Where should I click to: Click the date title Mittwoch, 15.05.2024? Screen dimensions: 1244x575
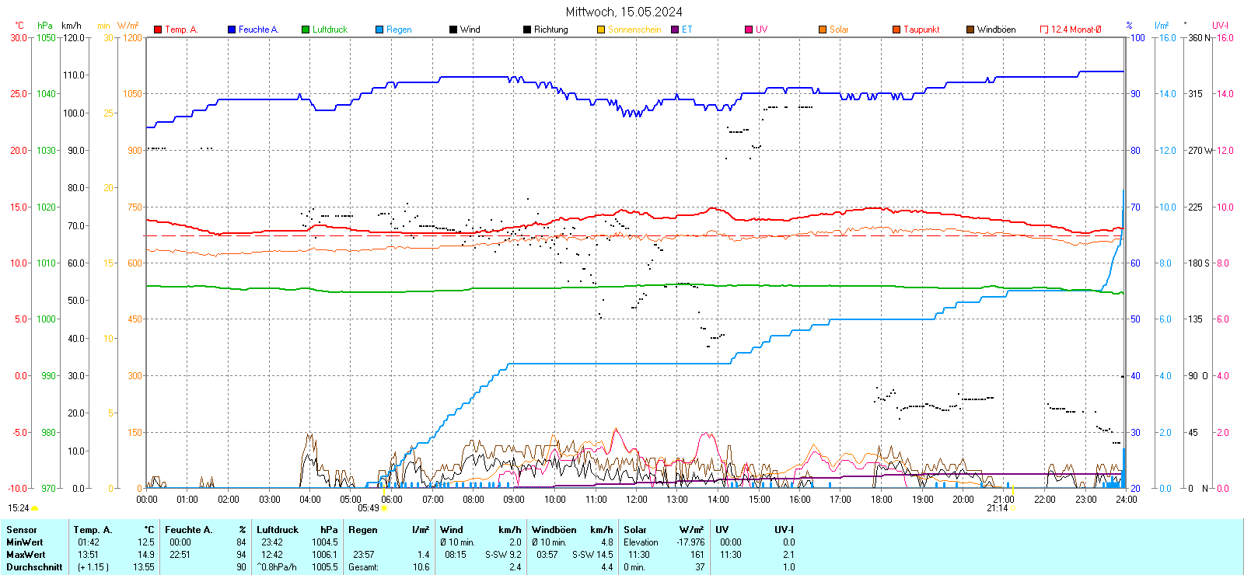pos(624,12)
